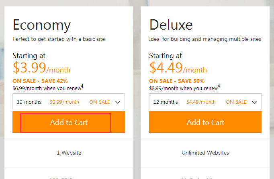Viewport: 274px width, 179px height.
Task: Click the chevron arrow in Economy term selector
Action: (x=118, y=102)
